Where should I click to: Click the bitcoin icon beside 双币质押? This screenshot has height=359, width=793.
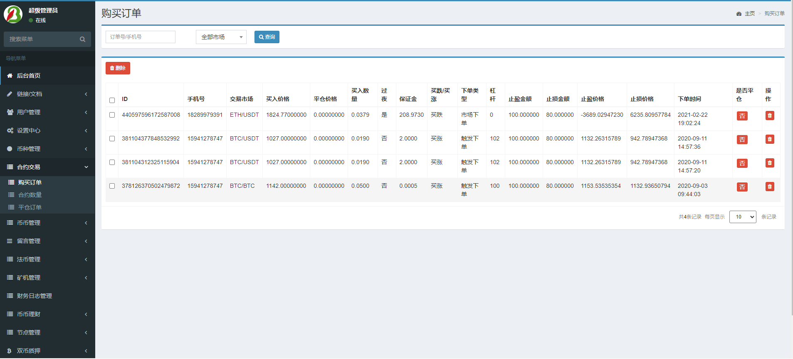coord(10,351)
